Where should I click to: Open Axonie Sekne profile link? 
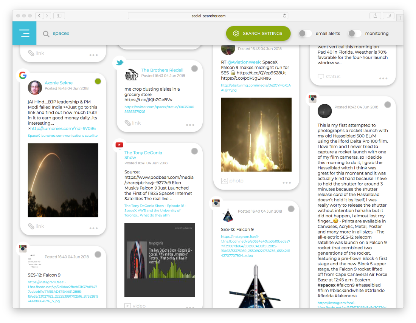[x=59, y=83]
